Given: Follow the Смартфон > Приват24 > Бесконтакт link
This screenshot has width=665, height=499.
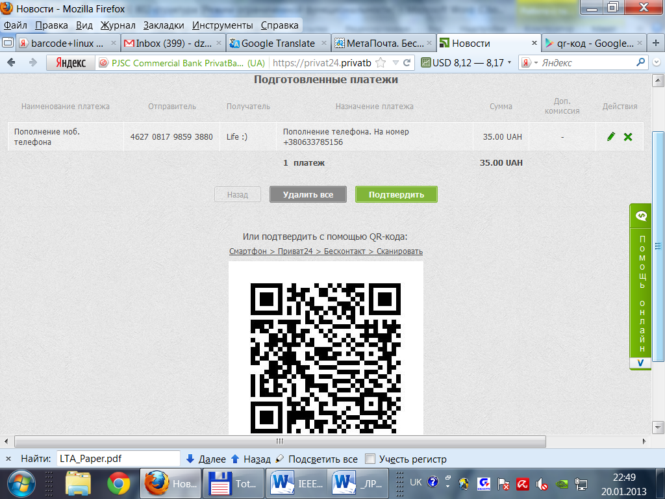Looking at the screenshot, I should [x=326, y=251].
